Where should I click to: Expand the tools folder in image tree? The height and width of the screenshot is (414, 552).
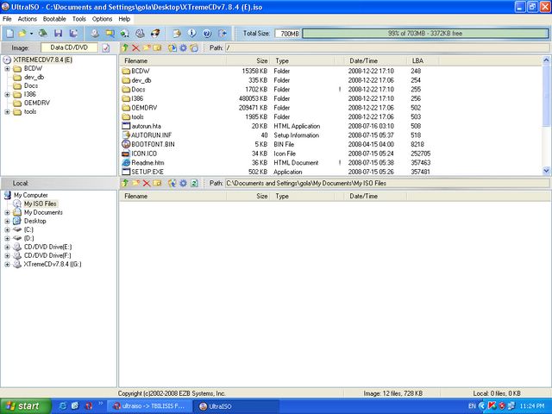click(7, 111)
